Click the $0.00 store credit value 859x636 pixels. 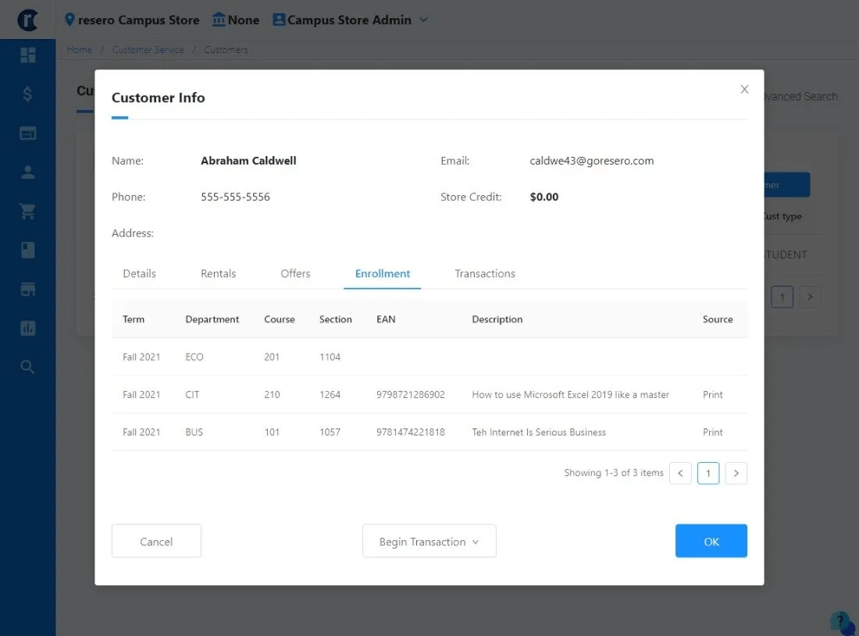pos(544,197)
